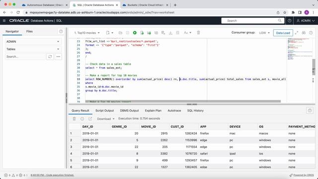
Task: Open the Navigator more options ellipsis
Action: (x=58, y=57)
